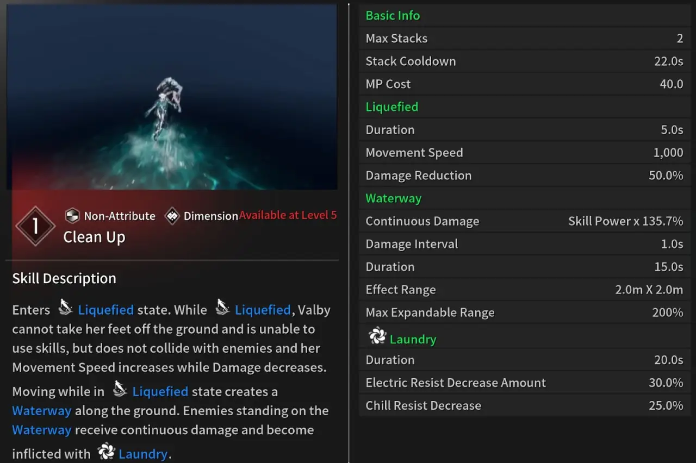Image resolution: width=696 pixels, height=463 pixels.
Task: Click the Liquefied icon right after "Enters"
Action: (x=65, y=309)
